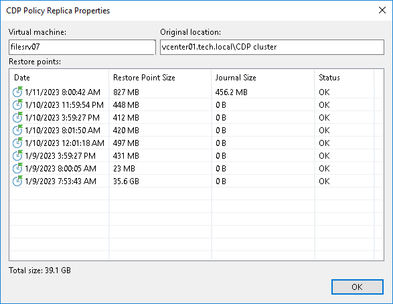The image size is (393, 304).
Task: Click restore point icon for 1/10/2023 12:01:18 AM
Action: point(17,143)
